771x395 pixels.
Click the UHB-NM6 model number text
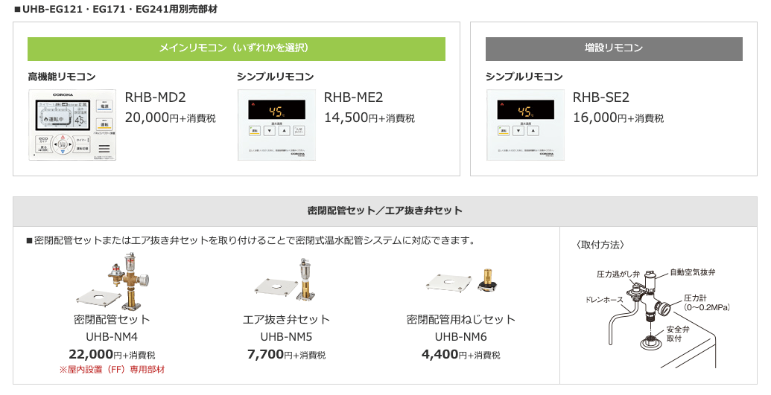coord(460,337)
